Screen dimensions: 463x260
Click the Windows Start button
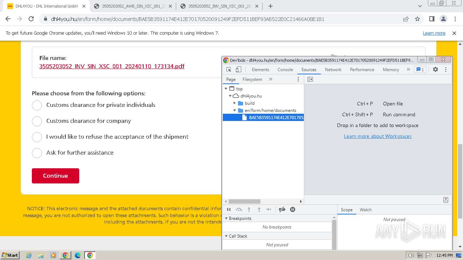pos(10,255)
